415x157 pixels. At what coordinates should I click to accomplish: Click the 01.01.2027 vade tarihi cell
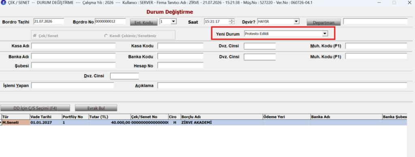coord(46,122)
